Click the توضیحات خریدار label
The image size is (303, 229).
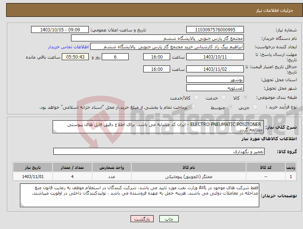pos(279,196)
